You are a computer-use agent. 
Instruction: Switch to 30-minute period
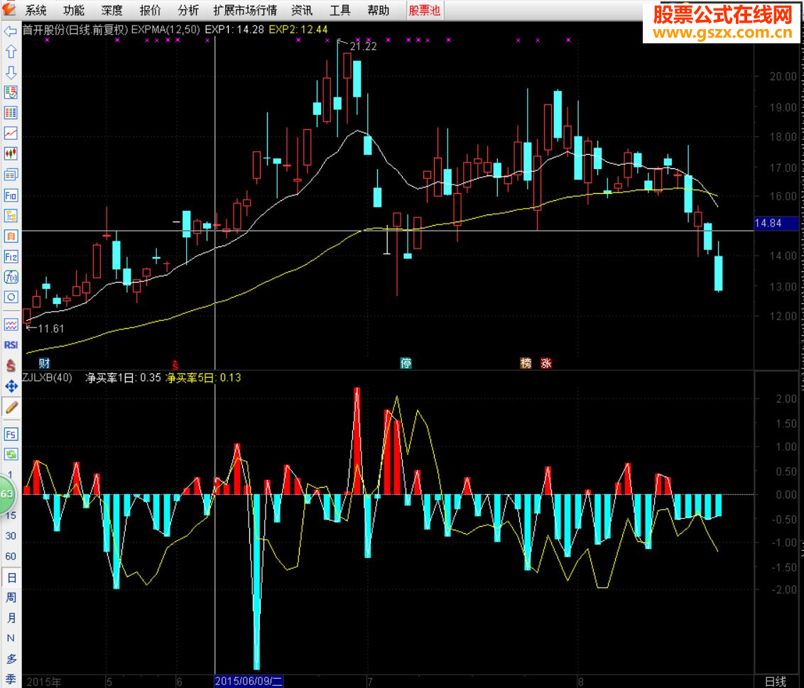click(x=11, y=536)
